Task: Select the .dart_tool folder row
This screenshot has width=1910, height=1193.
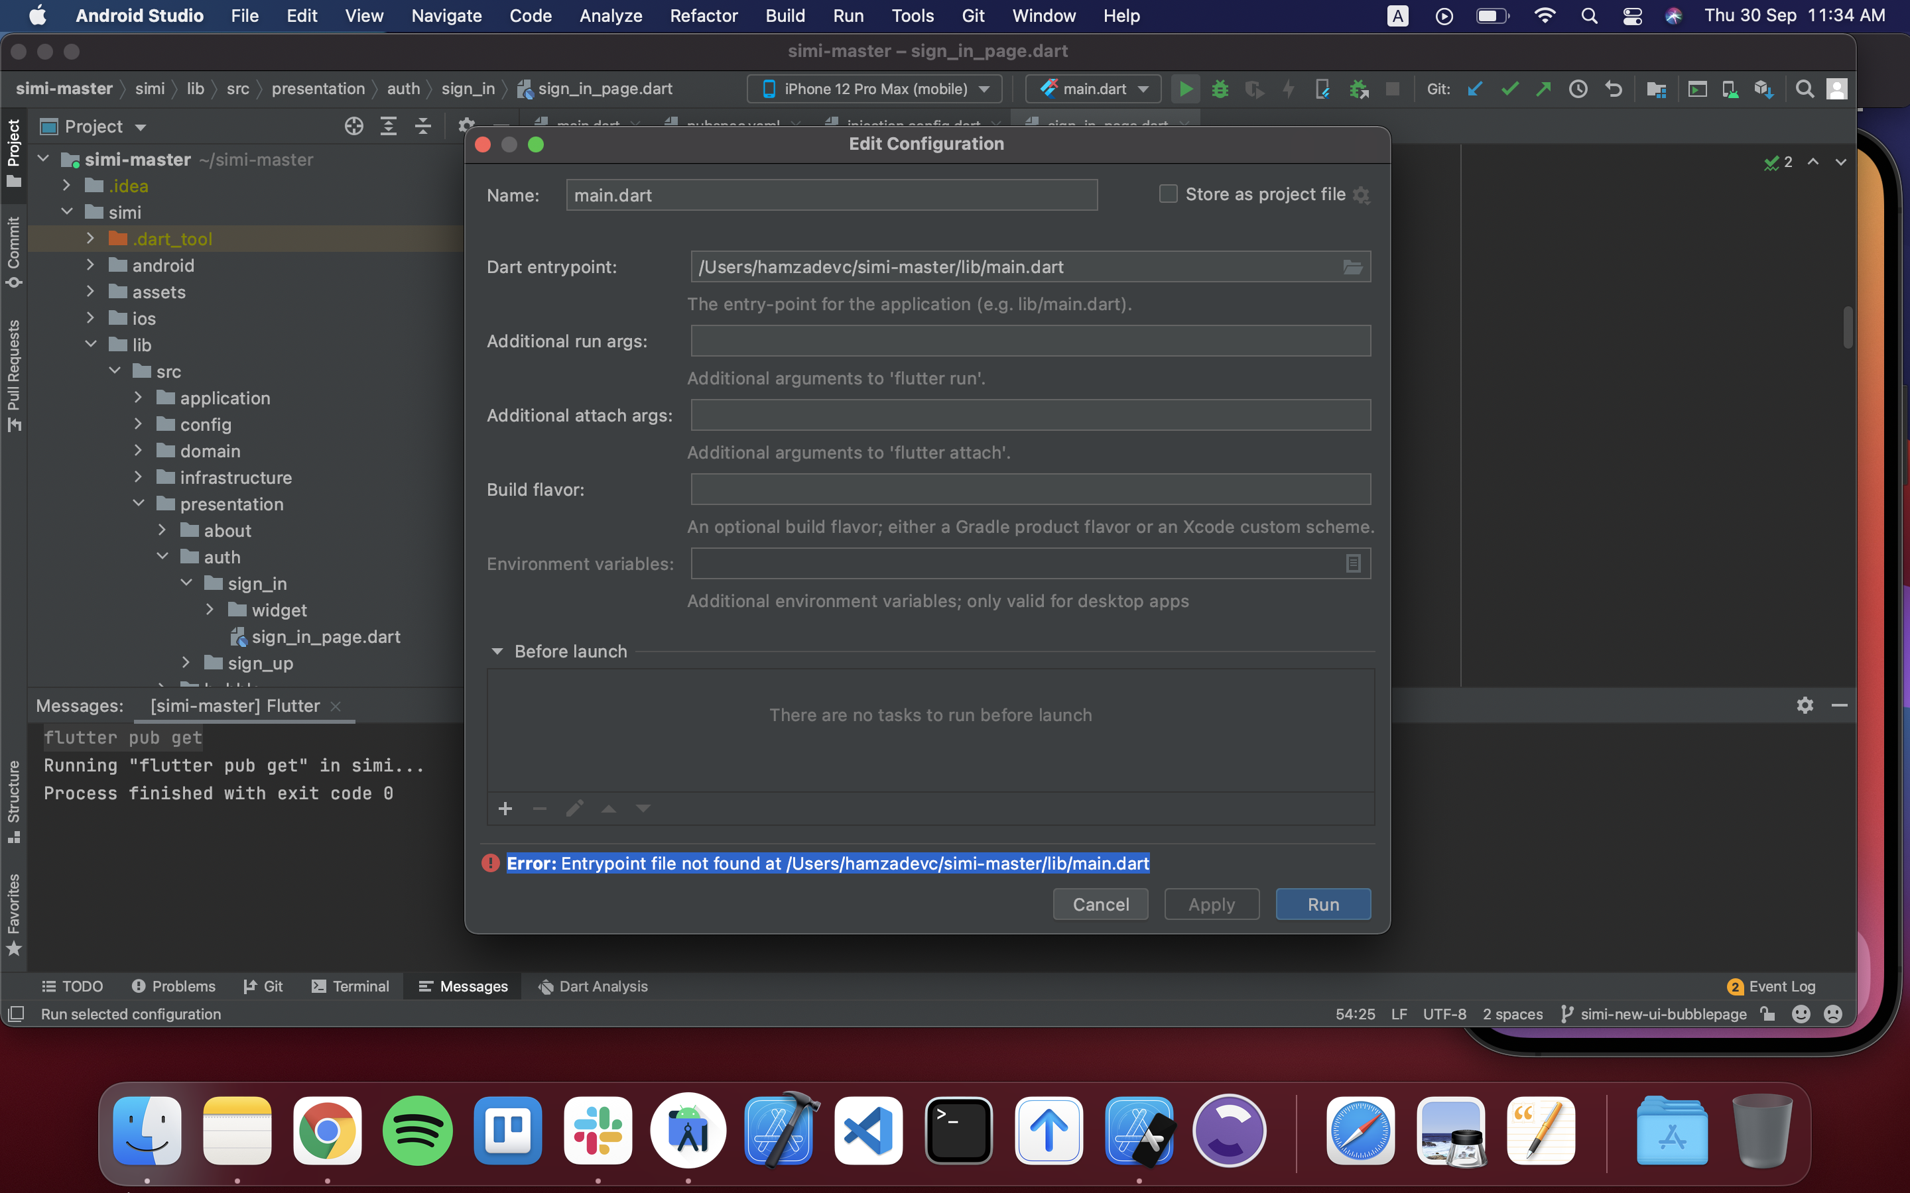Action: (x=246, y=239)
